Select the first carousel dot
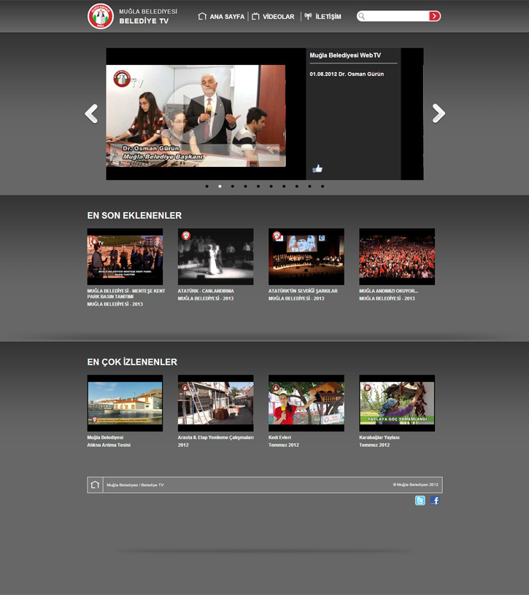 207,187
